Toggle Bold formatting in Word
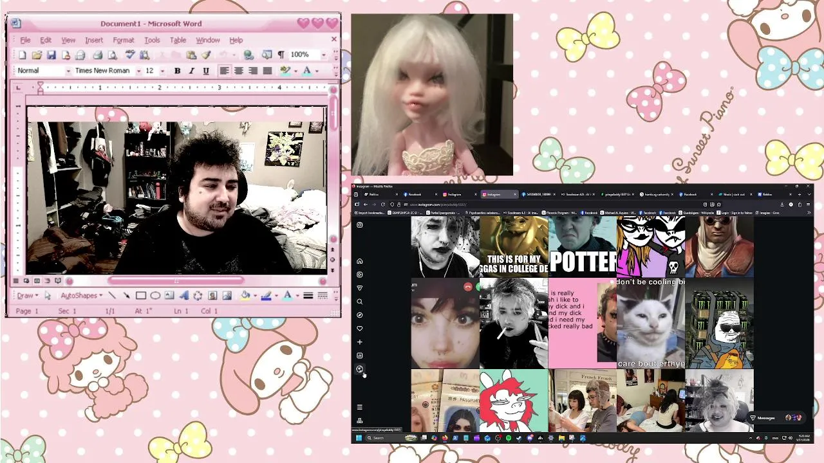The width and height of the screenshot is (824, 463). click(177, 71)
